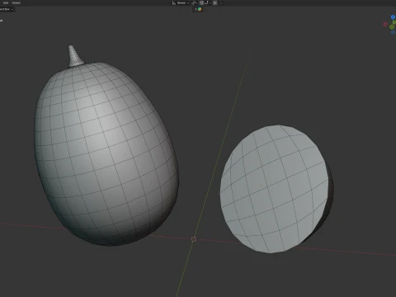Click the transform orientation axes icon
This screenshot has height=297, width=396.
coord(174,2)
